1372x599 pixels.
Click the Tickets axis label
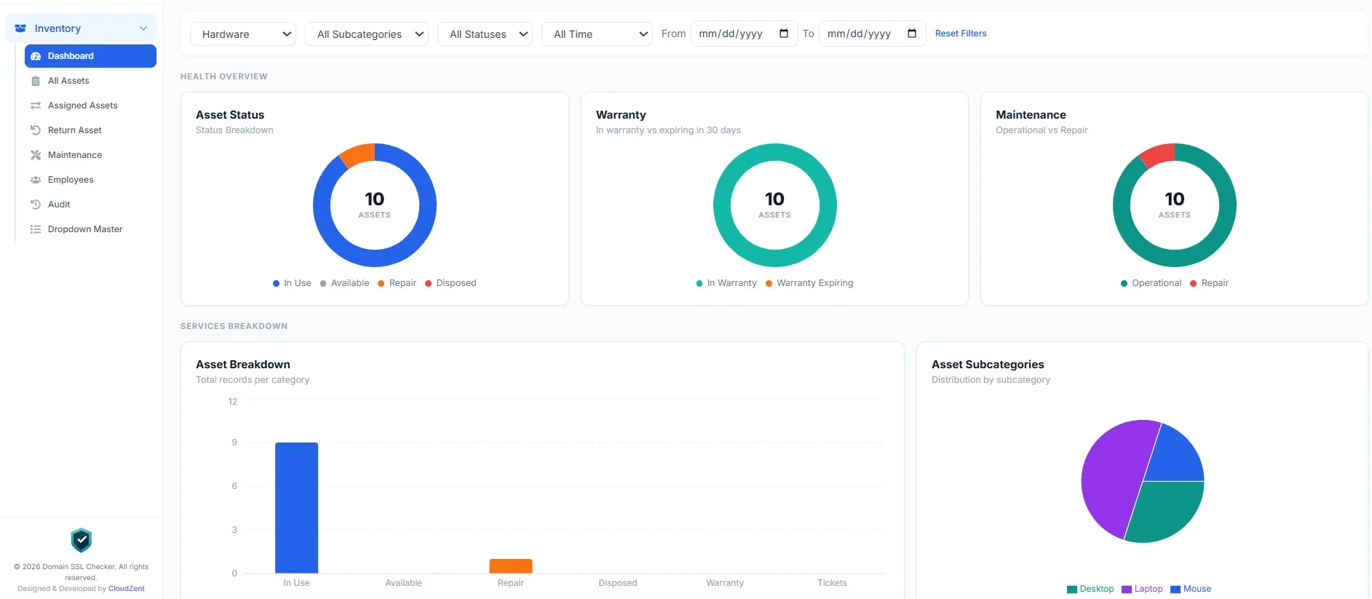(x=832, y=583)
